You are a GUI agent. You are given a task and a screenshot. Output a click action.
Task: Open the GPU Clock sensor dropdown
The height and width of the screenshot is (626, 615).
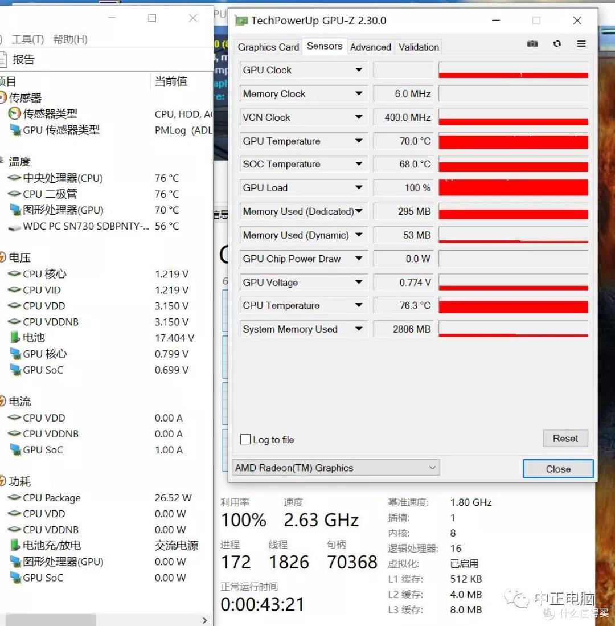tap(359, 70)
